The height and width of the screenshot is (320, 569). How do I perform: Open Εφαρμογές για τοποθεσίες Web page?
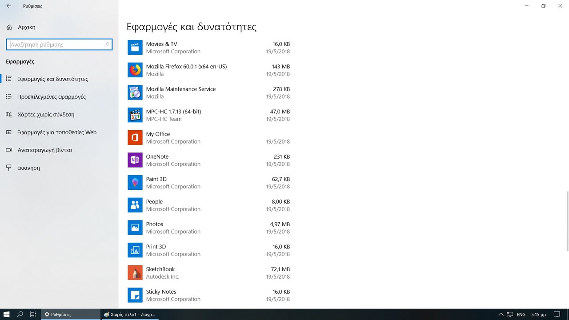[x=59, y=132]
